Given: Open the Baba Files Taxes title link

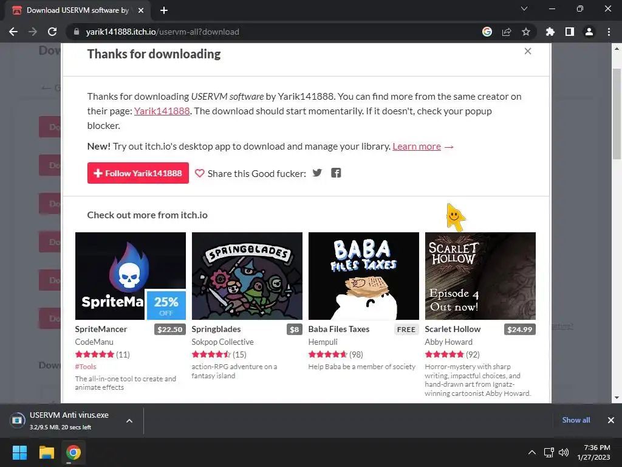Looking at the screenshot, I should point(339,329).
